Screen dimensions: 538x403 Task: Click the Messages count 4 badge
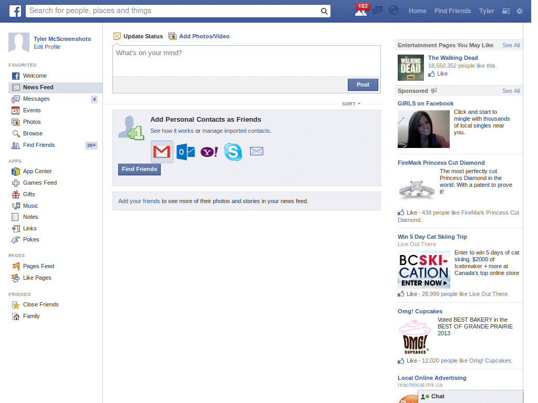point(95,99)
